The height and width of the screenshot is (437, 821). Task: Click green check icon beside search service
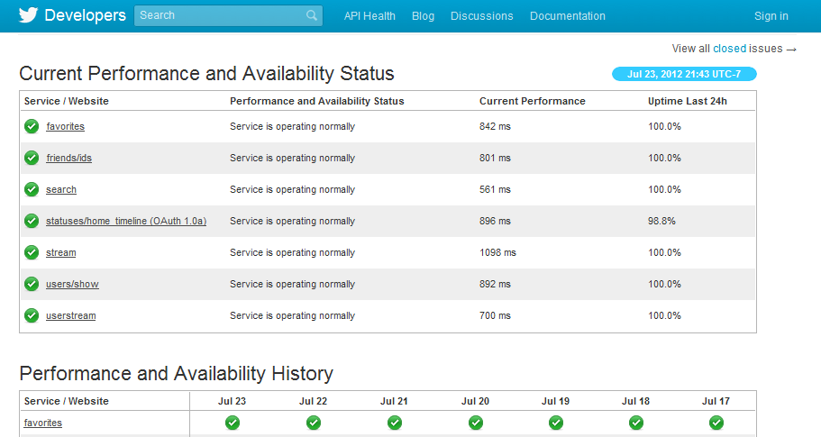tap(32, 189)
